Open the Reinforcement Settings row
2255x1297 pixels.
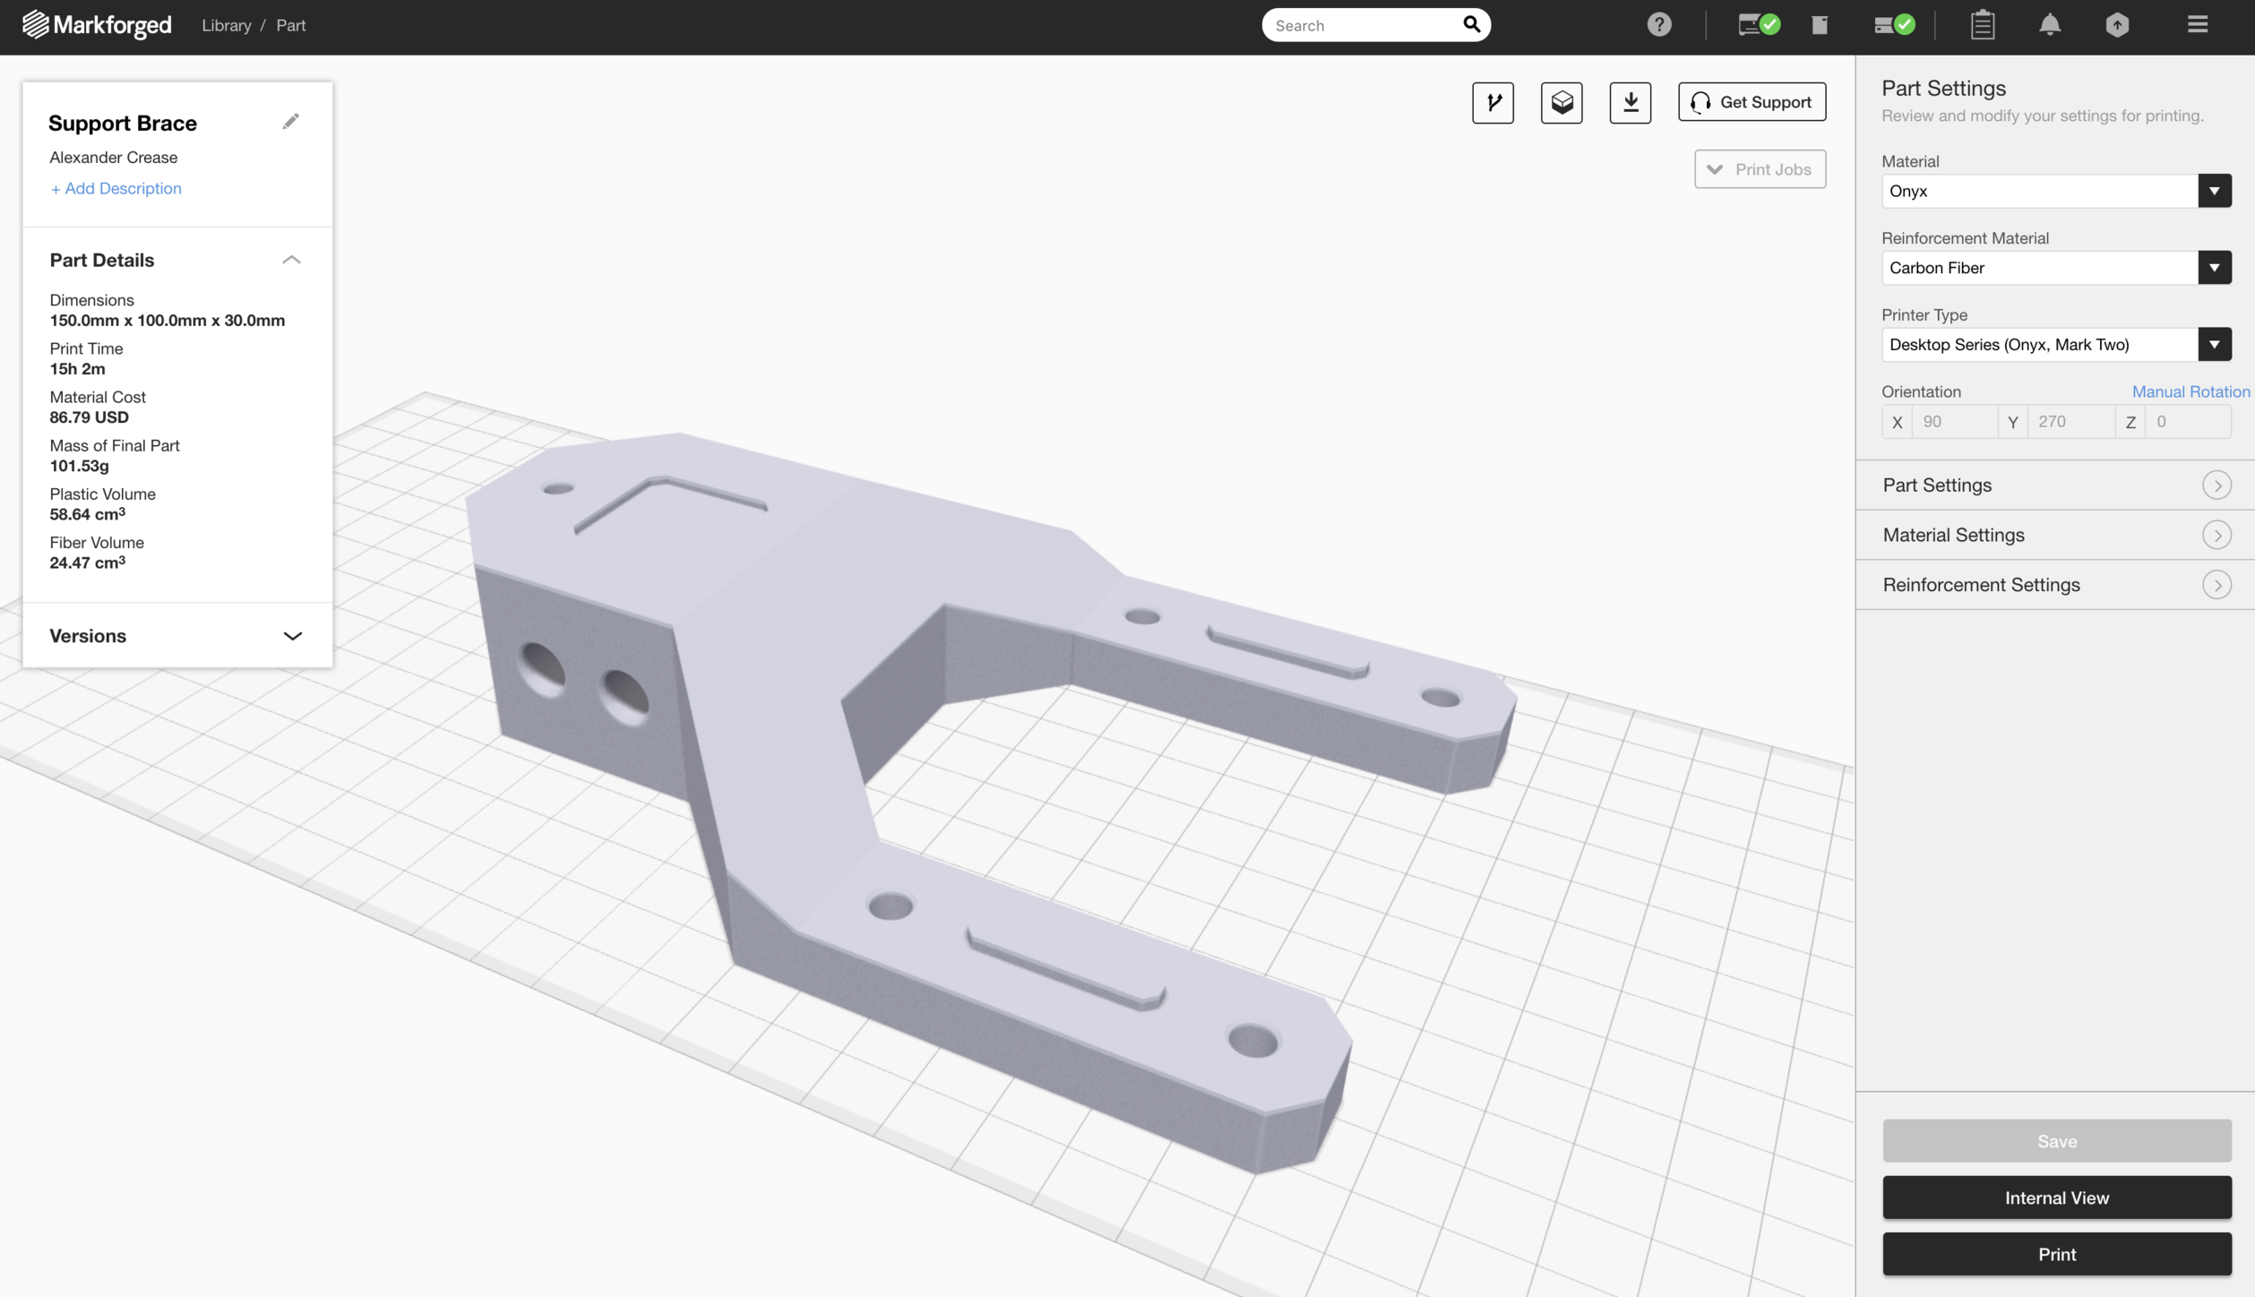coord(2055,585)
